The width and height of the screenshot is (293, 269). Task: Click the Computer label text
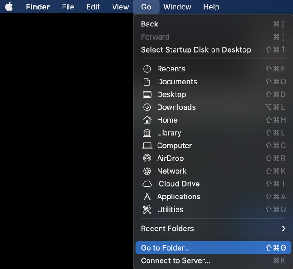(x=174, y=146)
